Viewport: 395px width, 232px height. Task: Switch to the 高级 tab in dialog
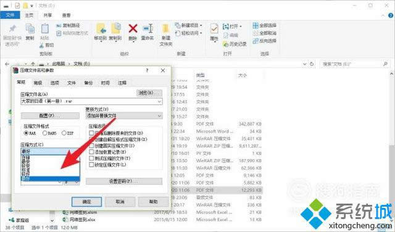click(x=38, y=83)
